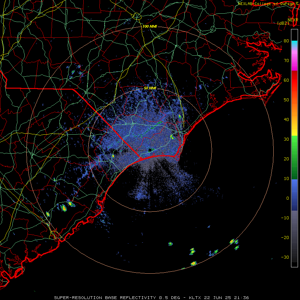Click the NEXR label above the dBZ units

pyautogui.click(x=293, y=20)
